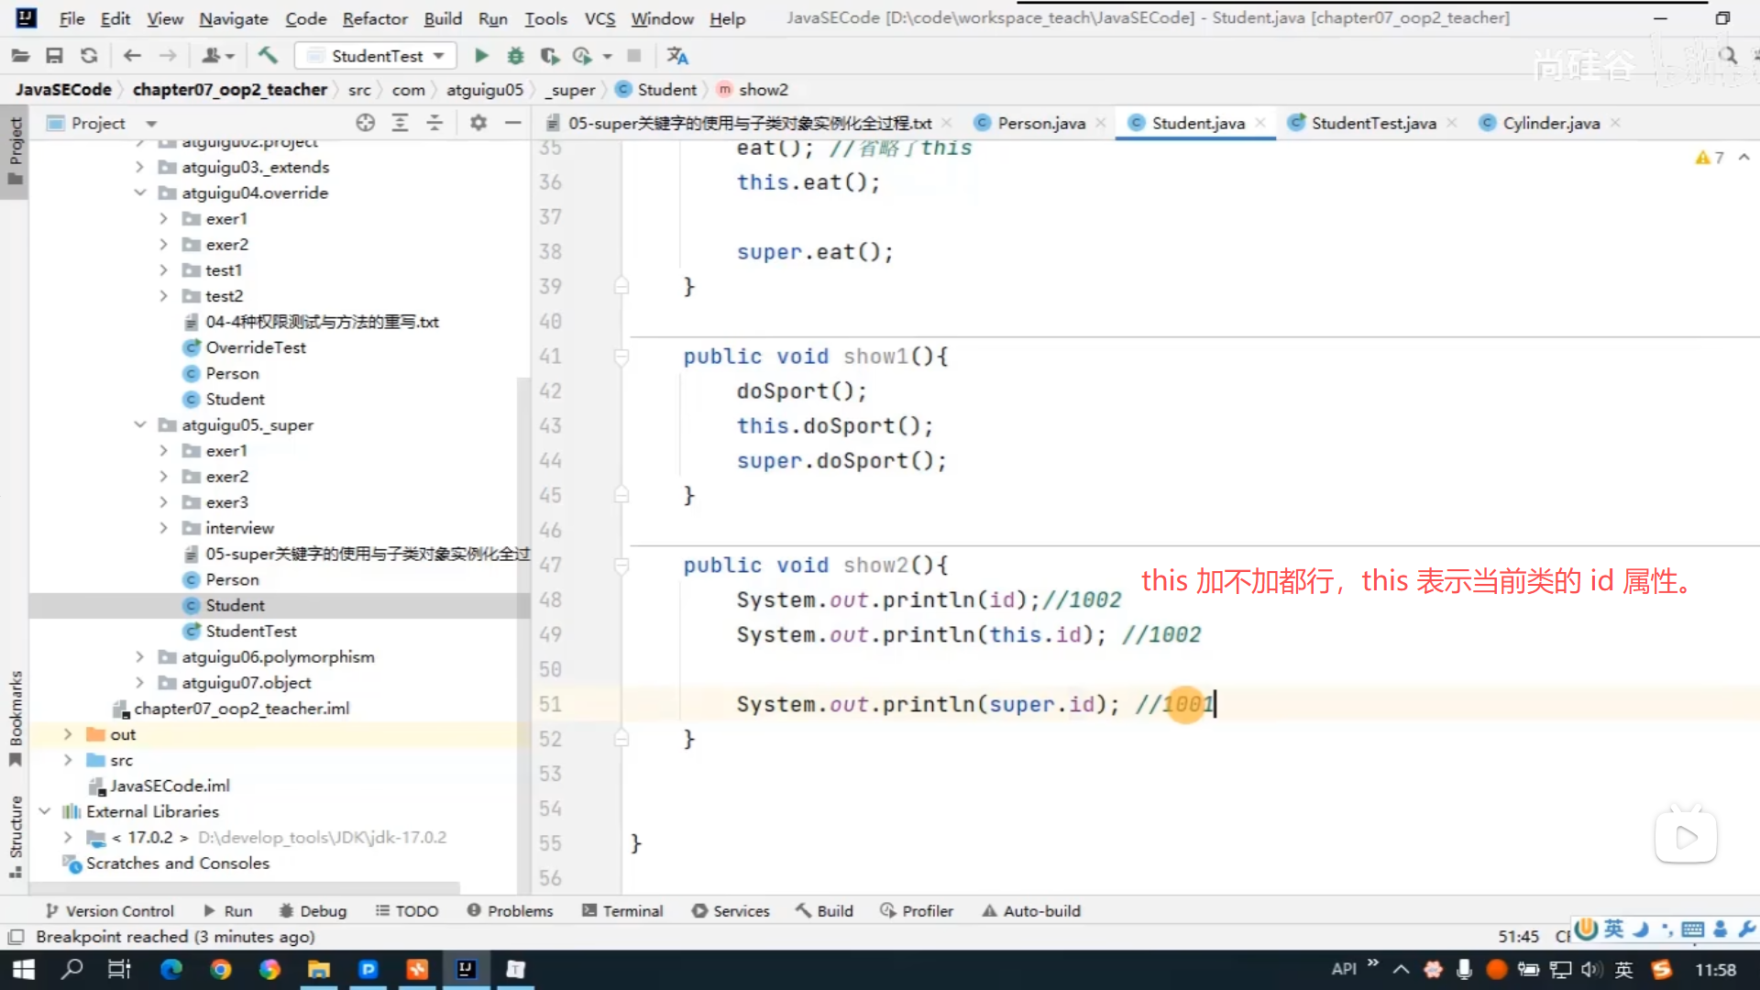Click the Save All toolbar icon
Screen dimensions: 1760x990
coord(54,56)
